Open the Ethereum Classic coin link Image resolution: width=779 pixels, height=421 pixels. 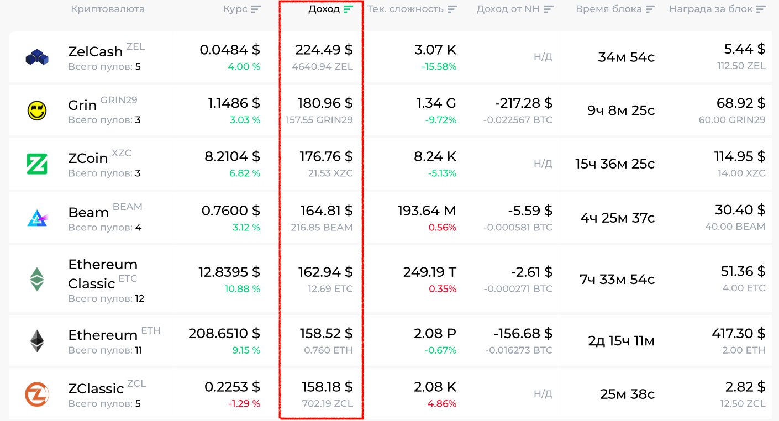pos(103,273)
